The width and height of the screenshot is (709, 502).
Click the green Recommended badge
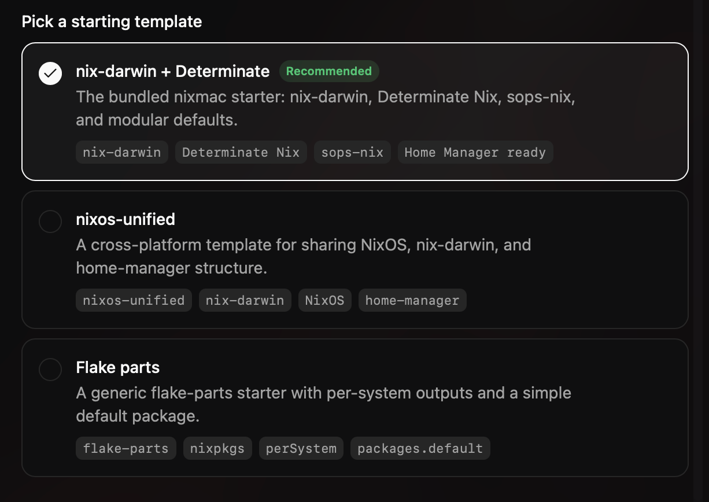click(x=329, y=71)
